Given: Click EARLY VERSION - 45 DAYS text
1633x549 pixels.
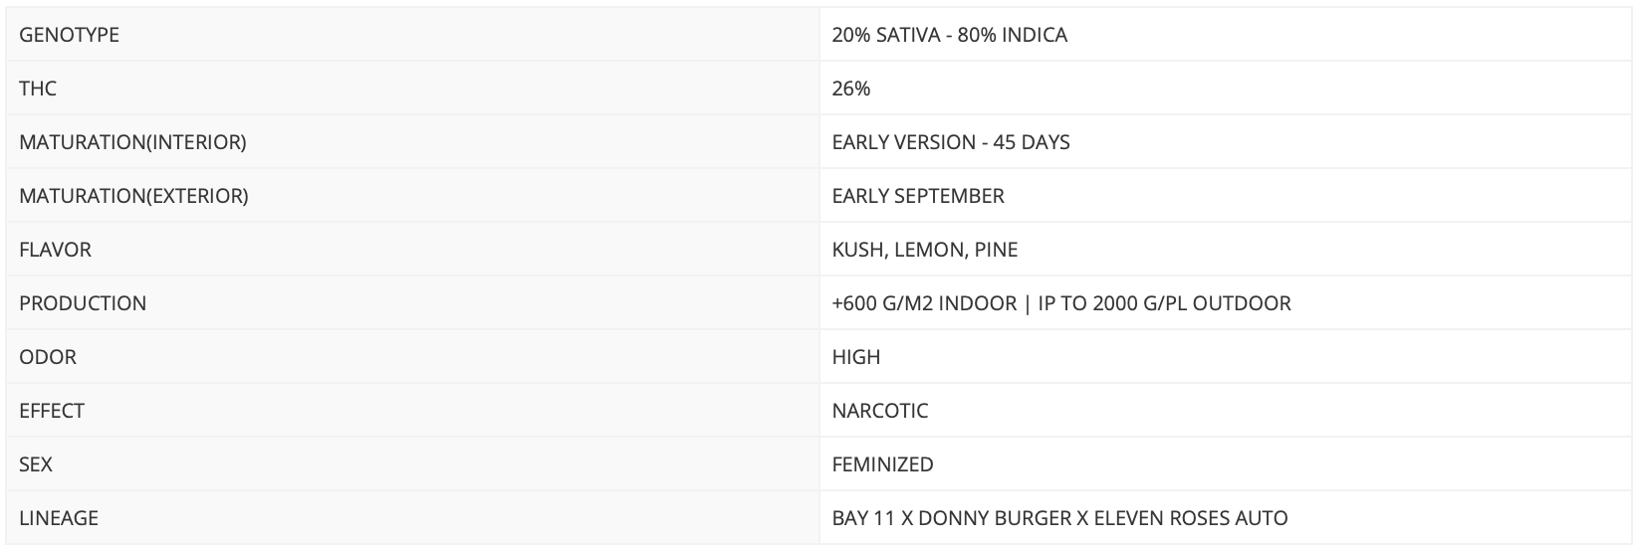Looking at the screenshot, I should point(951,142).
